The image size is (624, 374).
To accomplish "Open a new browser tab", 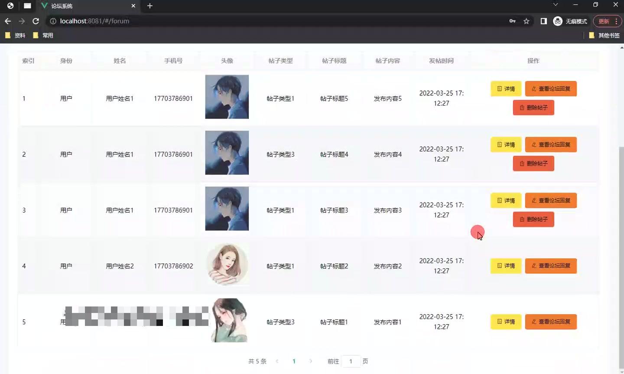I will 150,6.
